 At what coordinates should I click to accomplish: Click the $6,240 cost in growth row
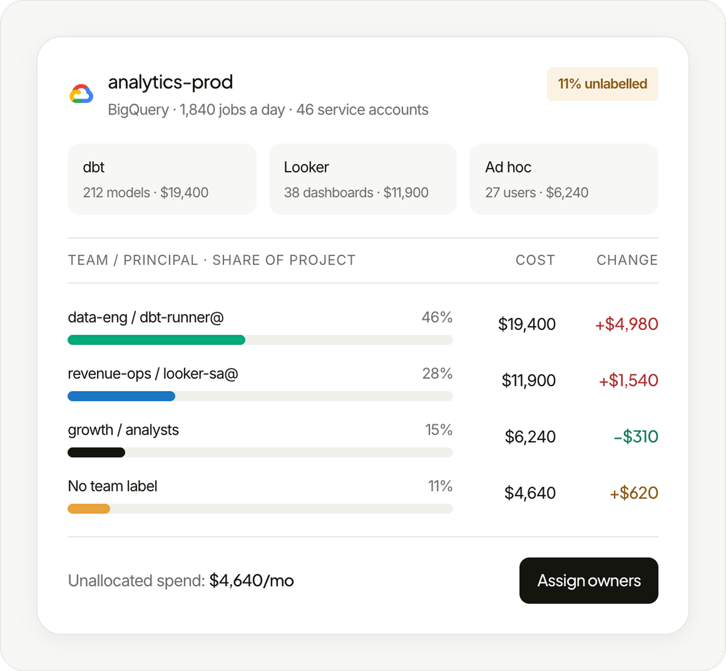point(530,437)
